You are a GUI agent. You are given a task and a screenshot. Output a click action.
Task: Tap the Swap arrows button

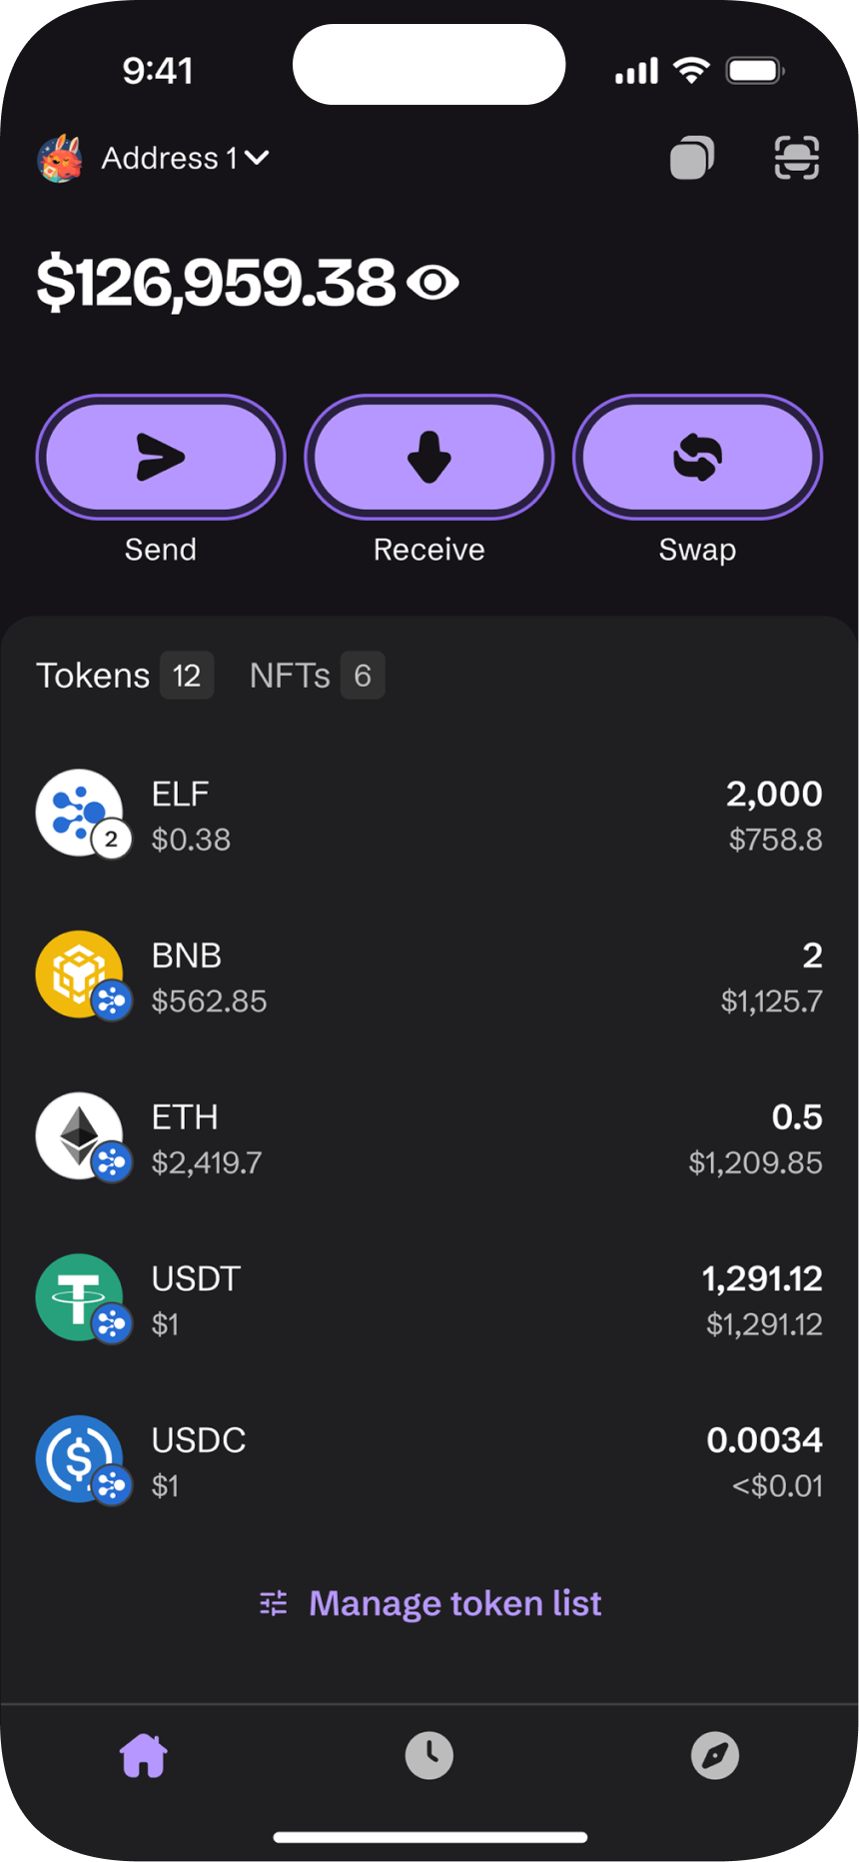[x=697, y=458]
